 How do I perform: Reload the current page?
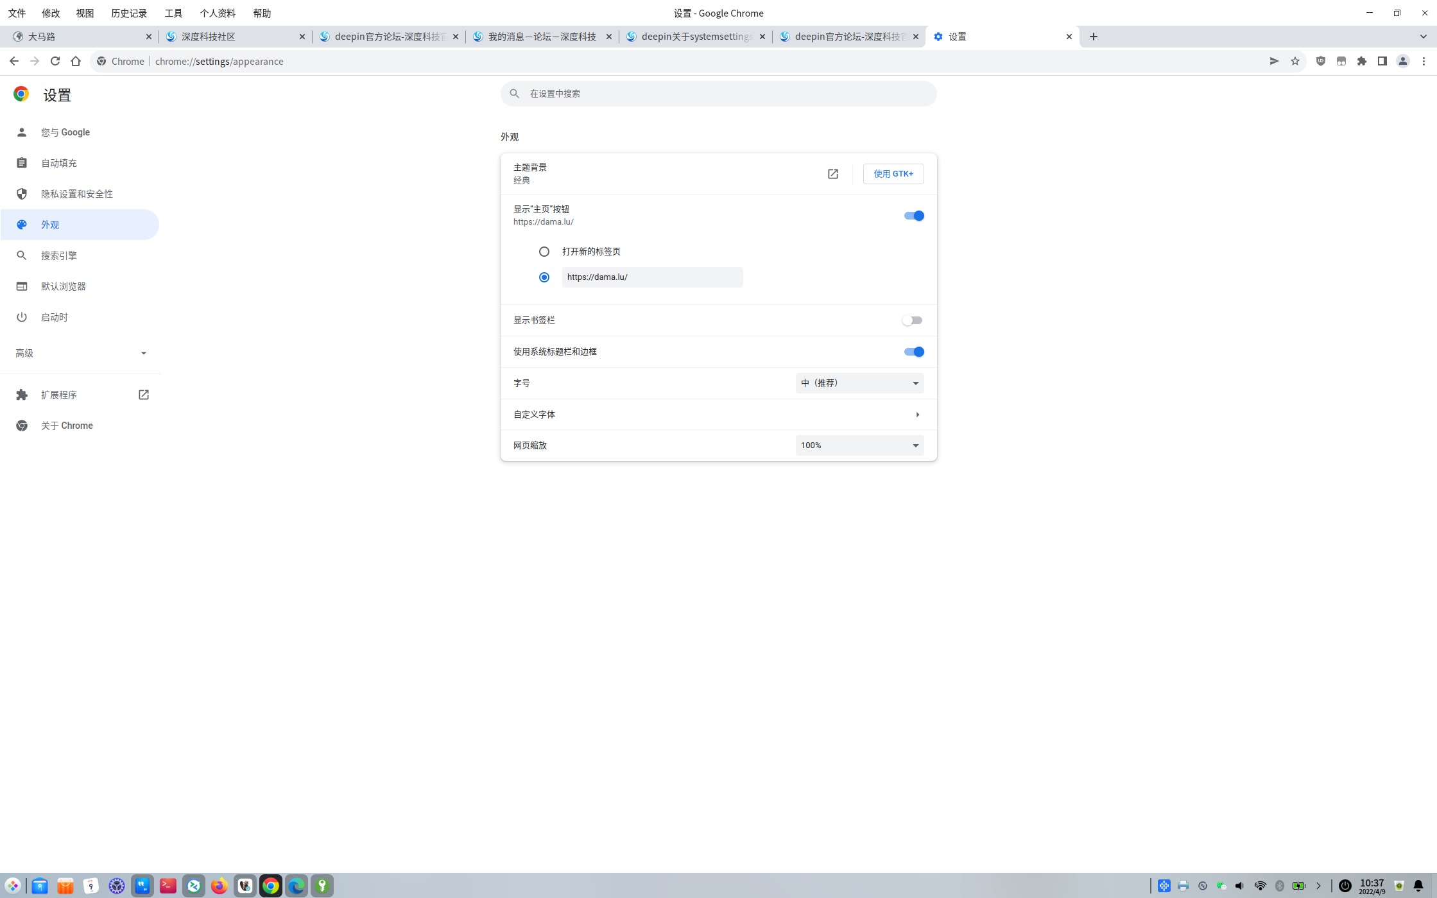coord(55,61)
